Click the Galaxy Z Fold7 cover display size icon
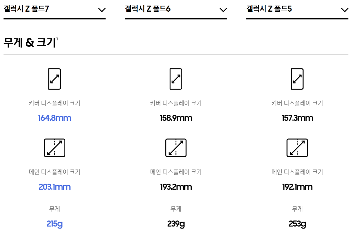This screenshot has height=237, width=353. 54,79
